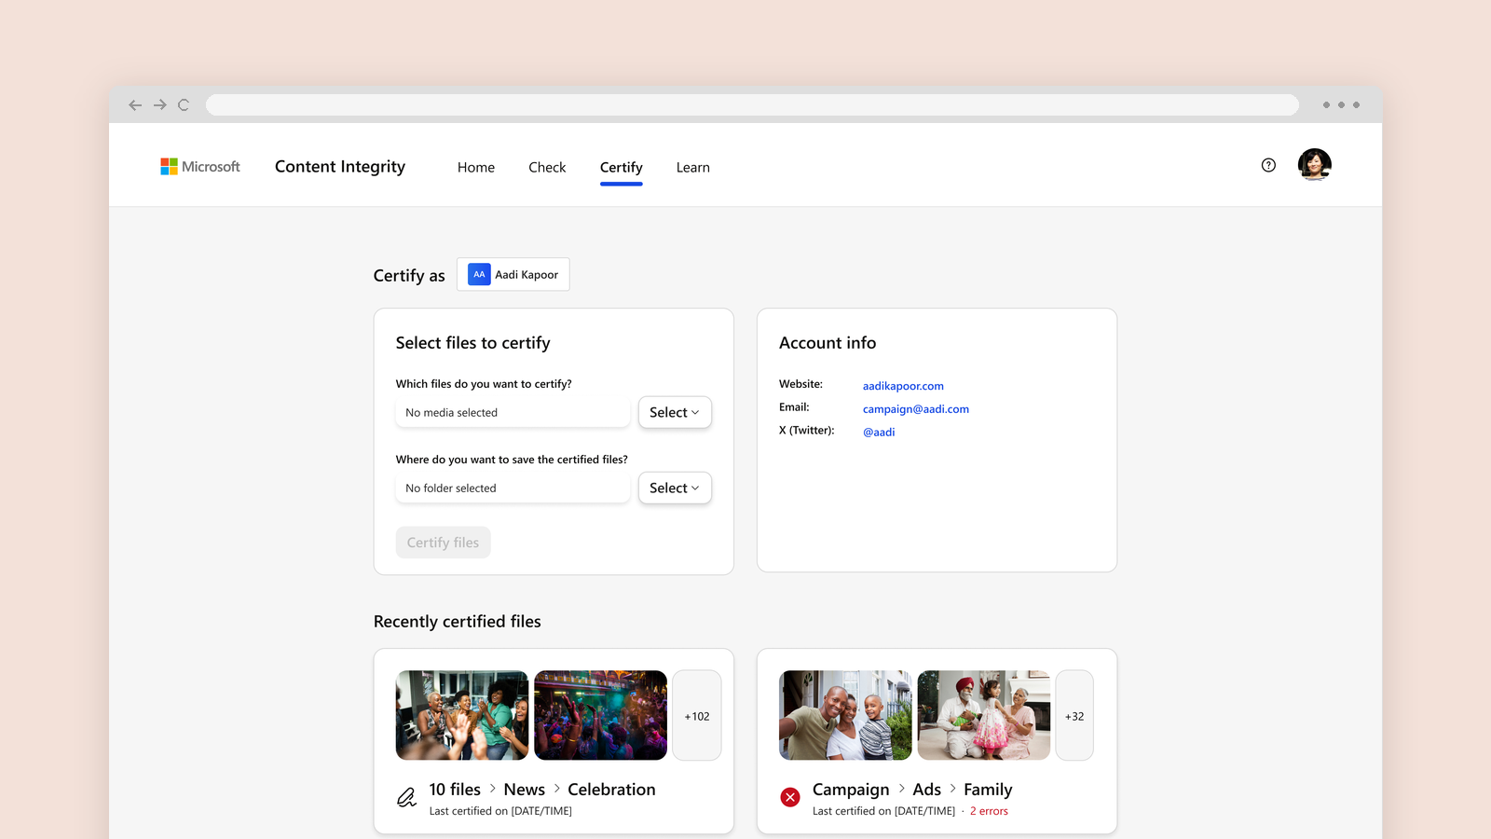Open the group selfie celebration thumbnail
Screen dimensions: 1491x839
[462, 715]
